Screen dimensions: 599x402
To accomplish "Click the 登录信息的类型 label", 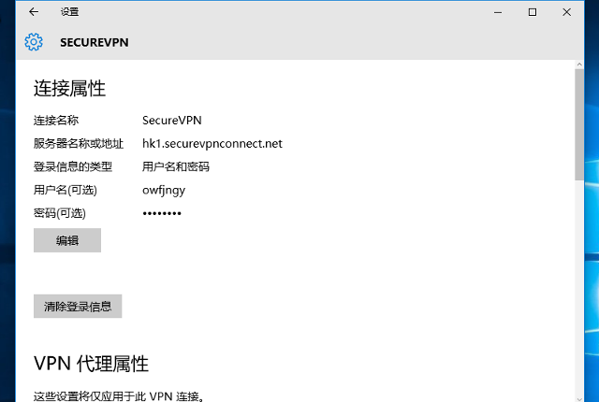I will pos(73,166).
